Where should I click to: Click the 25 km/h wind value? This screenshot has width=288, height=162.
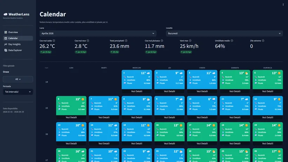coord(189,46)
